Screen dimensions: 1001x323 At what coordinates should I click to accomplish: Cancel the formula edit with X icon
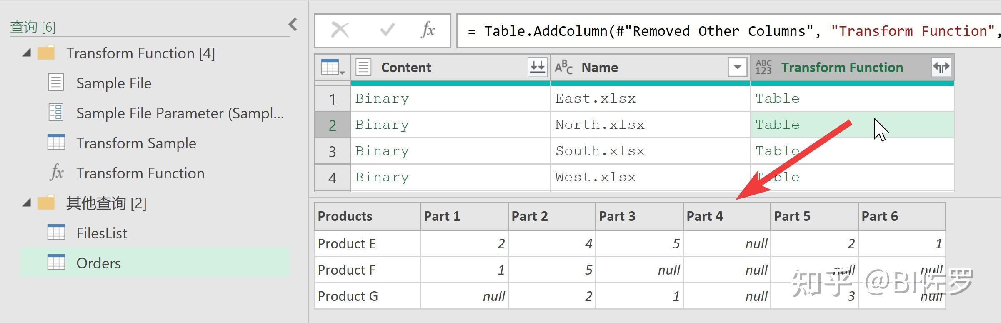click(340, 30)
